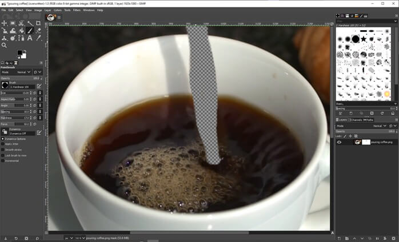This screenshot has height=242, width=399.
Task: Enable the Lock brush to view checkbox
Action: (2, 155)
